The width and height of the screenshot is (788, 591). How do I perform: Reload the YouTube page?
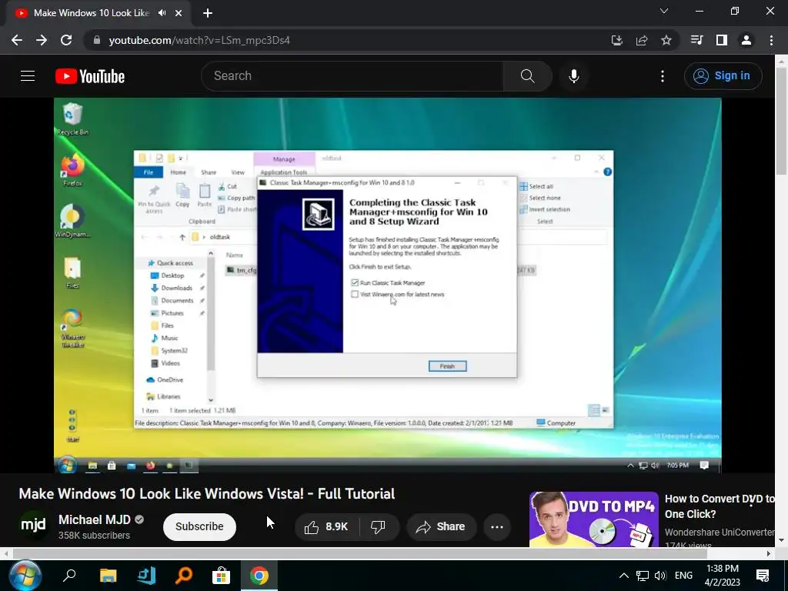coord(66,40)
